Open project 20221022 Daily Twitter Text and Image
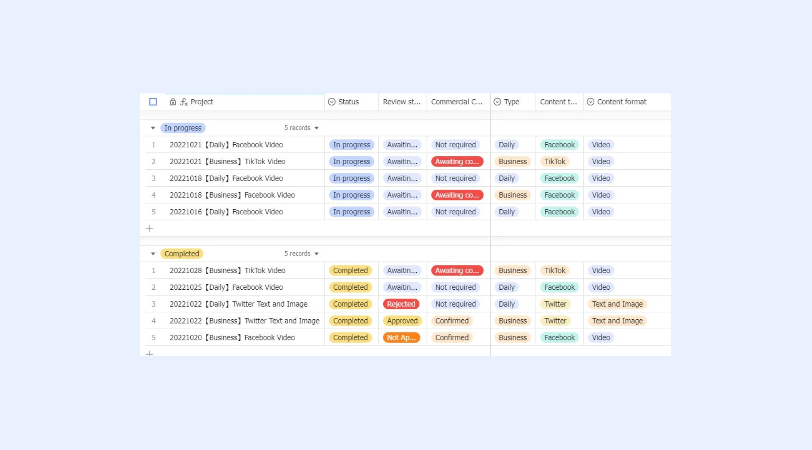Screen dimensions: 812x450 pos(238,304)
